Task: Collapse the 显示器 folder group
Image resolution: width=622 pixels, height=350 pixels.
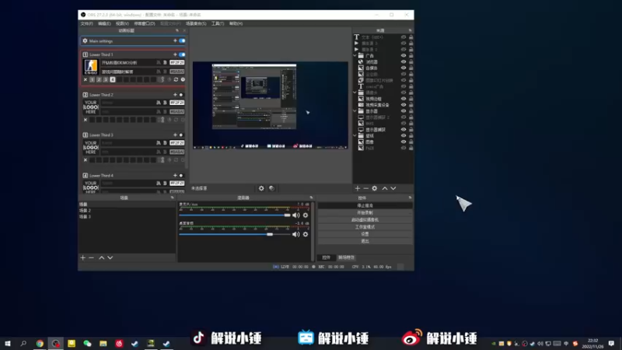Action: [x=355, y=111]
